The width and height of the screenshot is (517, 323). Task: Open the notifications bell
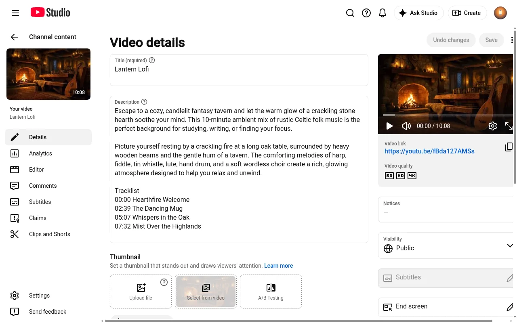(382, 13)
